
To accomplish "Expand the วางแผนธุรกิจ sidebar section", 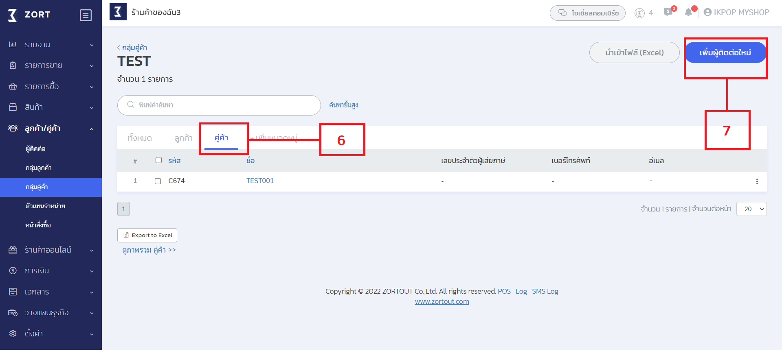I will tap(92, 313).
